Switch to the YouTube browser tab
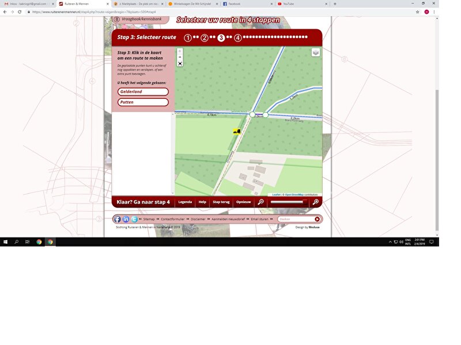This screenshot has height=345, width=461. coord(300,3)
